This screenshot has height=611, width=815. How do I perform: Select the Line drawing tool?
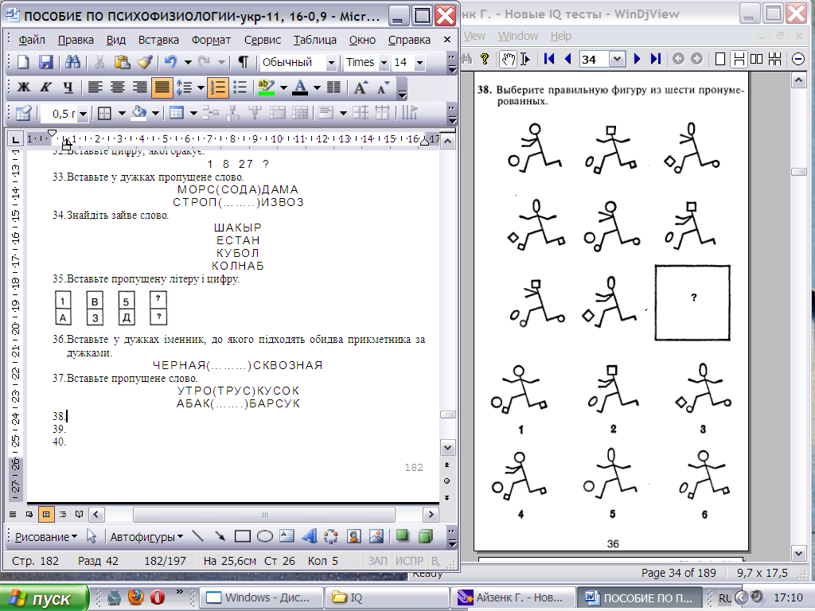[x=197, y=536]
